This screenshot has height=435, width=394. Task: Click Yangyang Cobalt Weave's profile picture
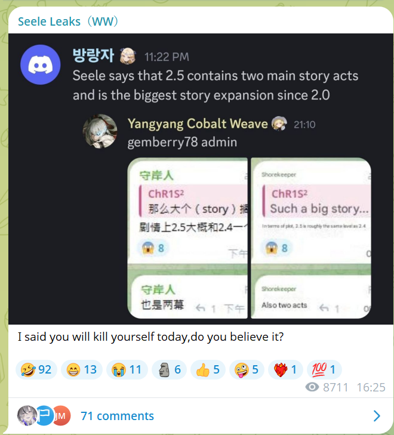(x=100, y=131)
